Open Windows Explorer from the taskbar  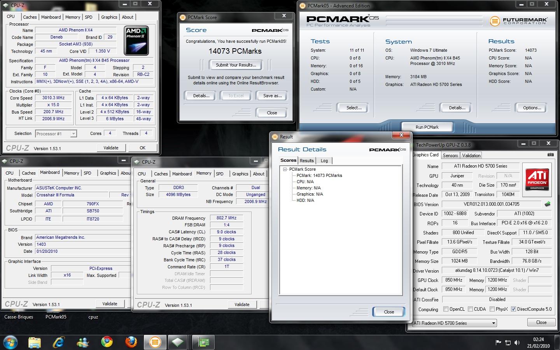(x=35, y=342)
